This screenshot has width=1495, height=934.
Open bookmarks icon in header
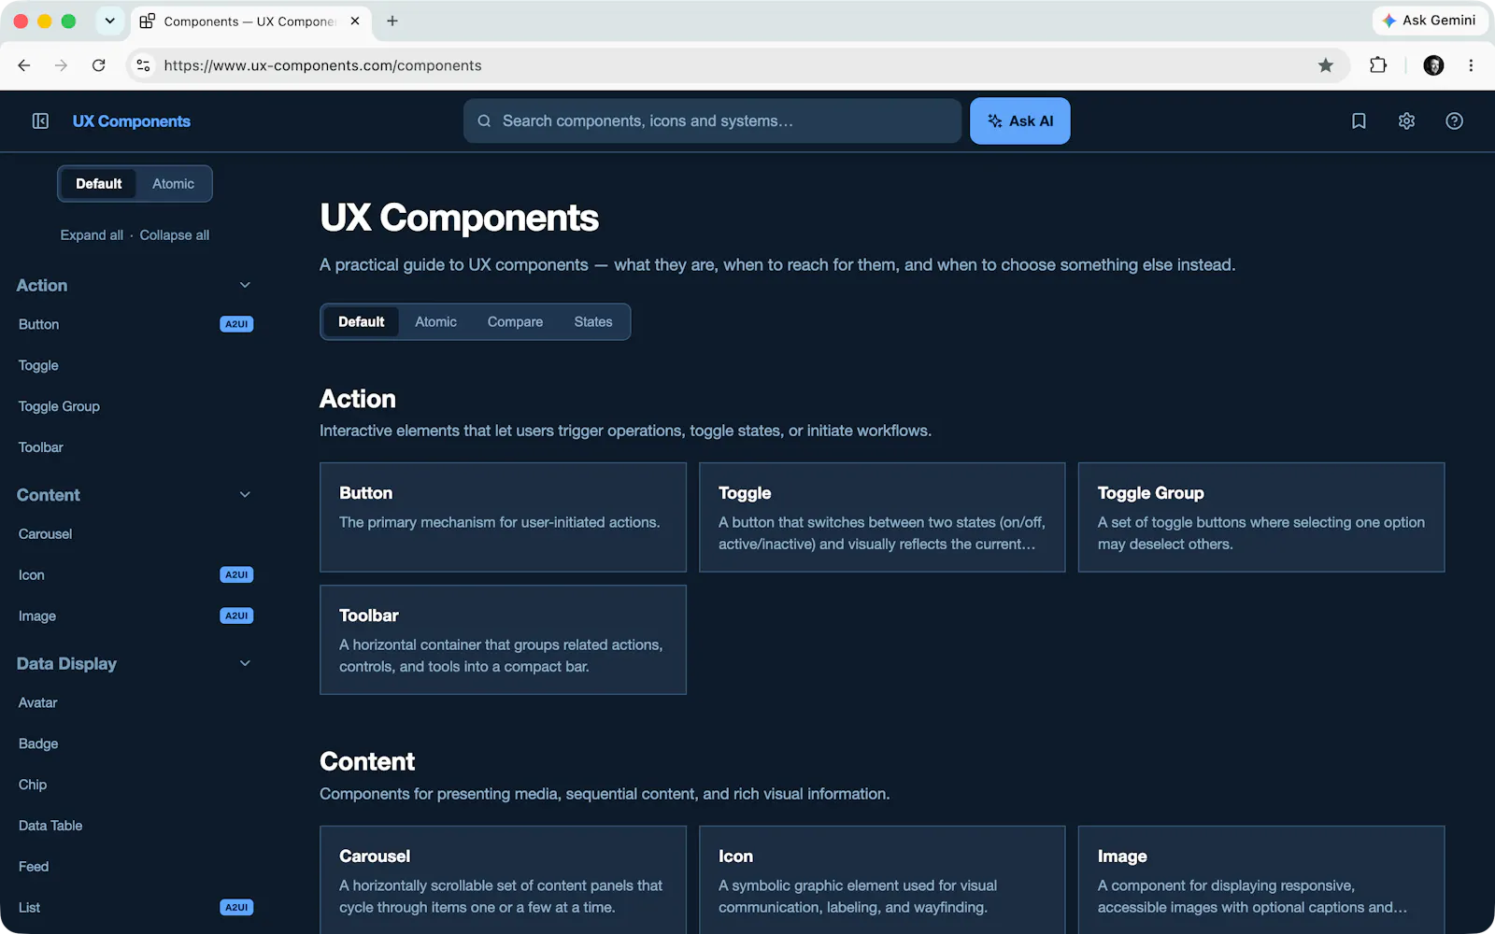[1359, 121]
